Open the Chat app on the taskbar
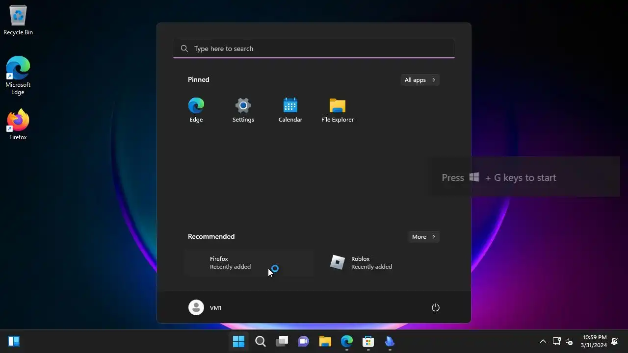The width and height of the screenshot is (628, 353). [304, 341]
